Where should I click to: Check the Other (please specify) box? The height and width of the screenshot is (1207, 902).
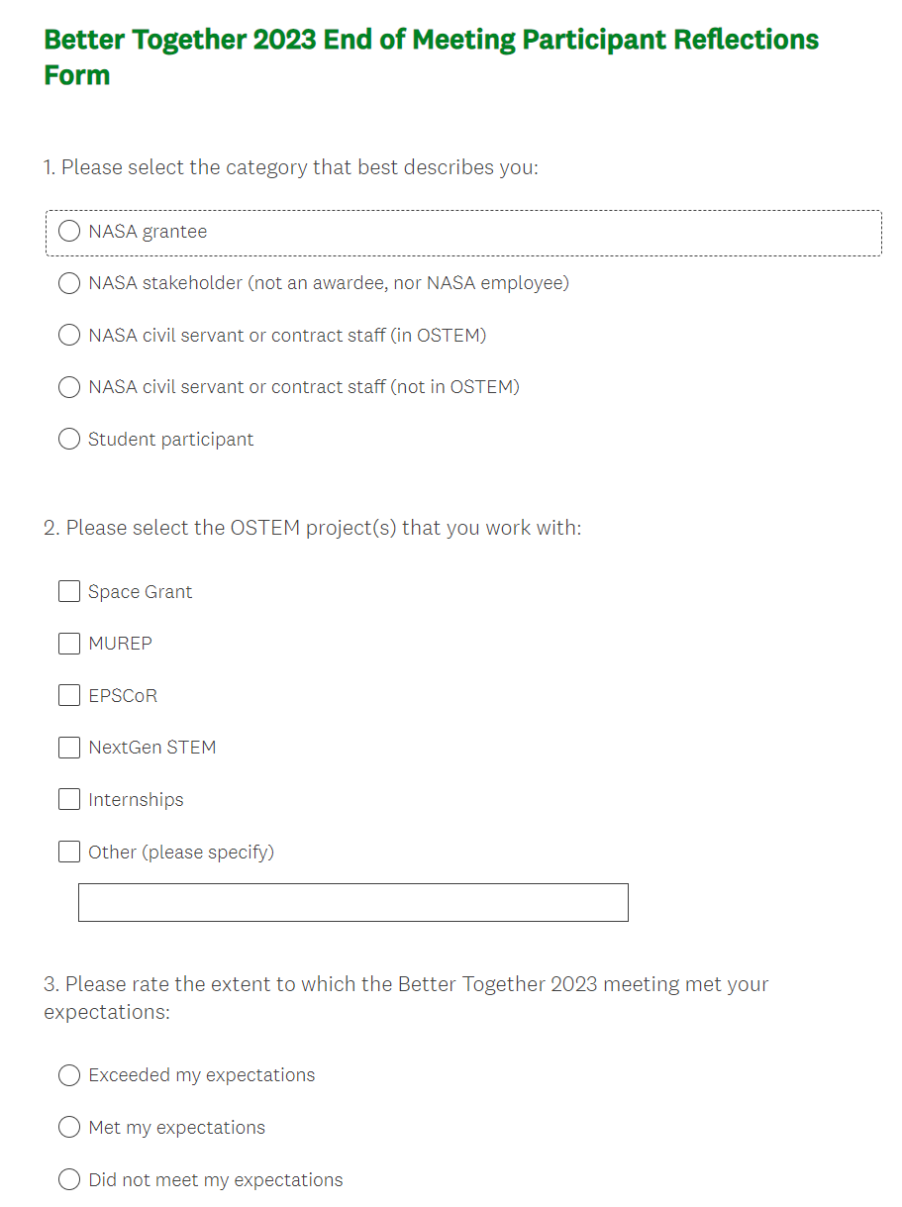[x=69, y=852]
